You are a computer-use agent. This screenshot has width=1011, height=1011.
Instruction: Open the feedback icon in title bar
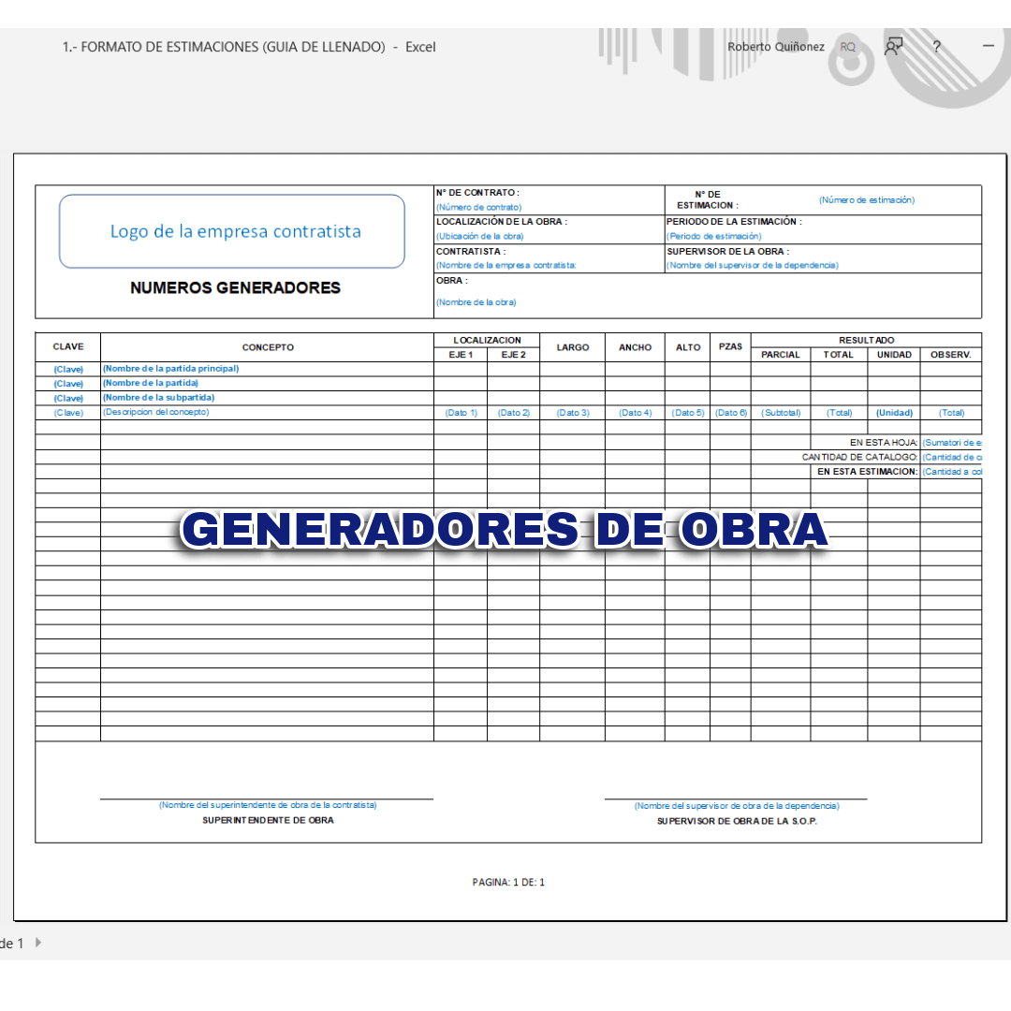[894, 46]
